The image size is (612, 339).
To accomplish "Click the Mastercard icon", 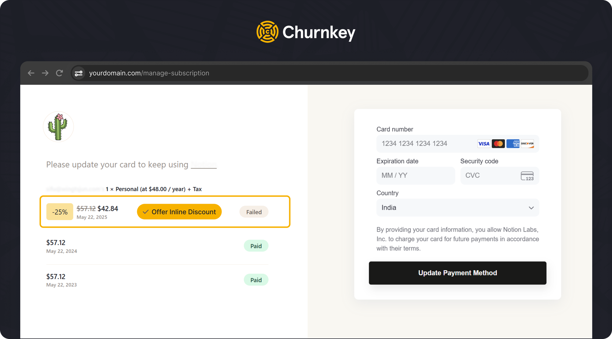I will [x=498, y=144].
